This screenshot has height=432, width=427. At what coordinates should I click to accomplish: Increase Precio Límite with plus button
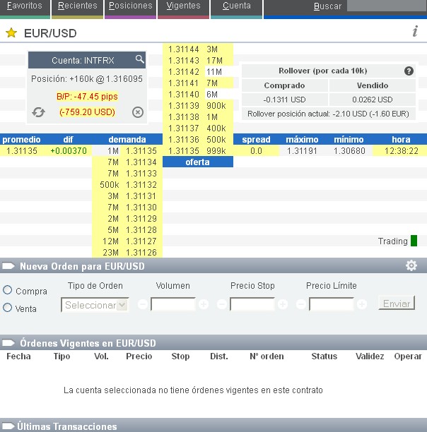[x=362, y=304]
